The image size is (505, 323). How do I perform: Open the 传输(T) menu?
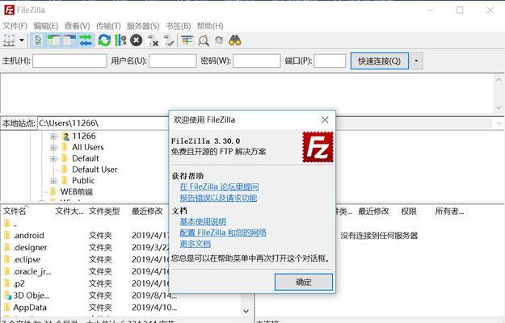tap(108, 26)
